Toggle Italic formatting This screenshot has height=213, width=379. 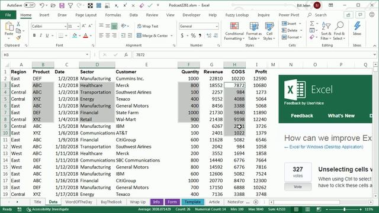click(x=41, y=35)
